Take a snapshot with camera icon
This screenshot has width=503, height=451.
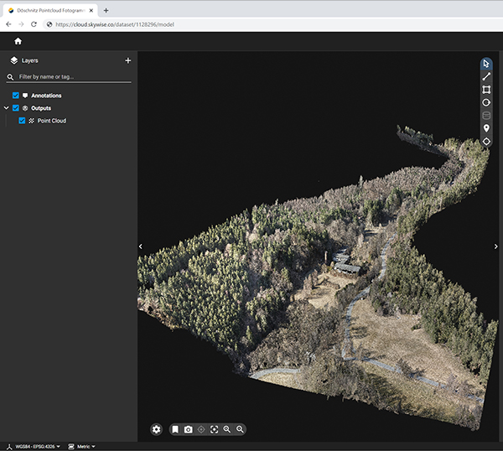188,429
